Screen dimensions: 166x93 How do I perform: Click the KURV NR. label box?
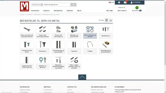tap(122, 7)
